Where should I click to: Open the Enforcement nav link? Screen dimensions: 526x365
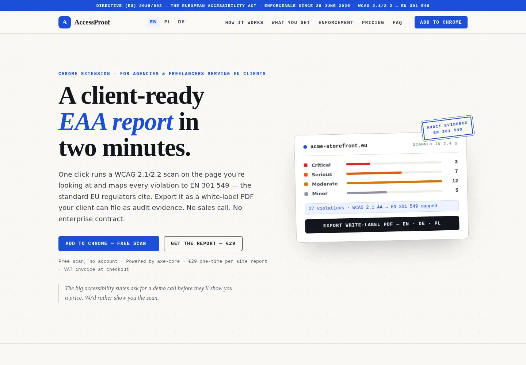tap(336, 23)
